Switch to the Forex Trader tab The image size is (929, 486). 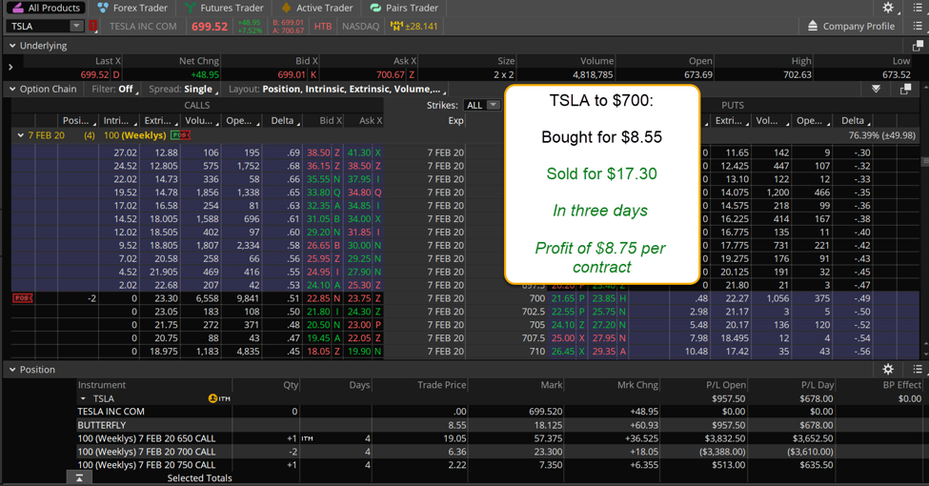tap(132, 8)
